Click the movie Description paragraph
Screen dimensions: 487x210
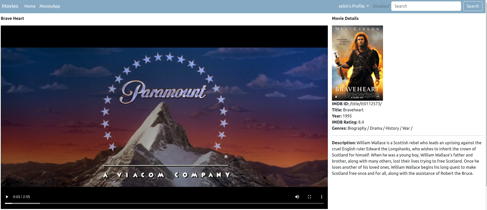pyautogui.click(x=407, y=158)
